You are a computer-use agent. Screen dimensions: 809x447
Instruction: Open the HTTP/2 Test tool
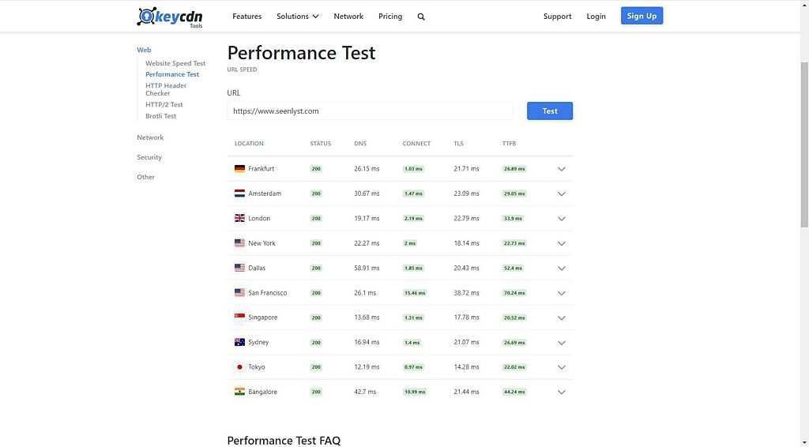pos(164,105)
